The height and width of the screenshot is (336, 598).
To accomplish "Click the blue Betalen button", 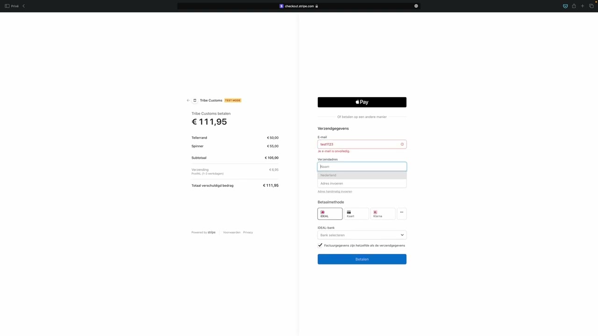I will click(362, 259).
